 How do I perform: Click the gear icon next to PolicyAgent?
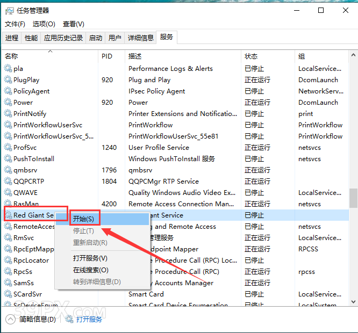tap(8, 91)
